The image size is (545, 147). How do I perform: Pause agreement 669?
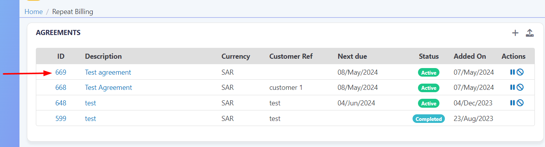pos(512,72)
